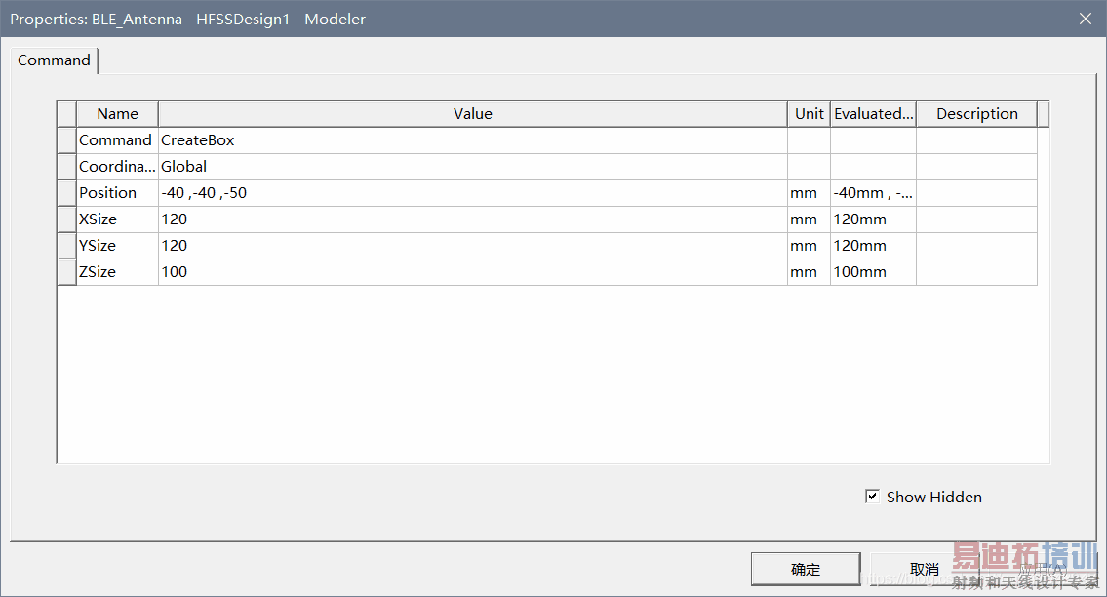Close the Properties dialog window
The height and width of the screenshot is (597, 1107).
tap(1086, 19)
